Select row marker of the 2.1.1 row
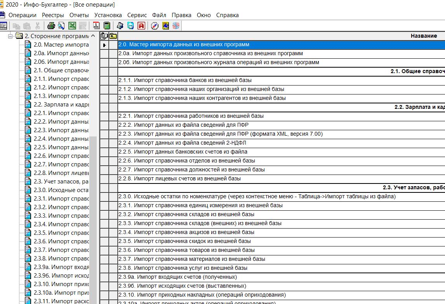Viewport: 445px width, 304px height. pyautogui.click(x=104, y=80)
